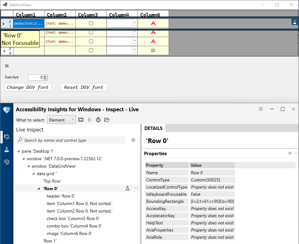
Task: Decrease Form font value with down arrow
Action: tap(45, 79)
